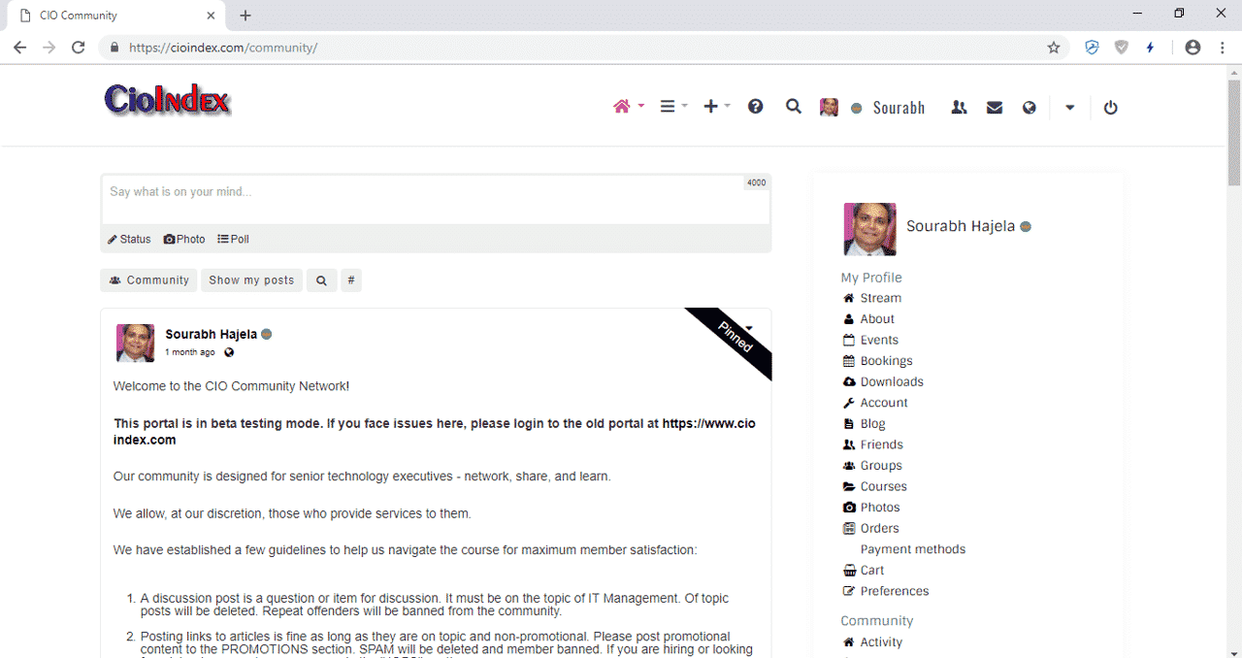Image resolution: width=1242 pixels, height=658 pixels.
Task: Click the search button below post box
Action: (321, 280)
